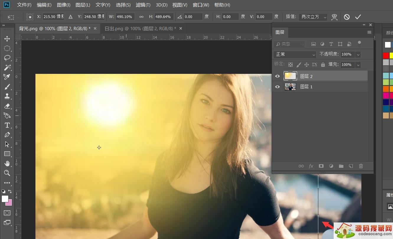Select the Eraser tool

click(7, 106)
